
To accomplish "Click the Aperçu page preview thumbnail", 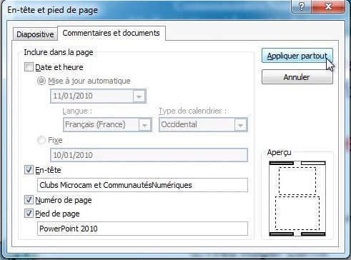I will [x=297, y=199].
